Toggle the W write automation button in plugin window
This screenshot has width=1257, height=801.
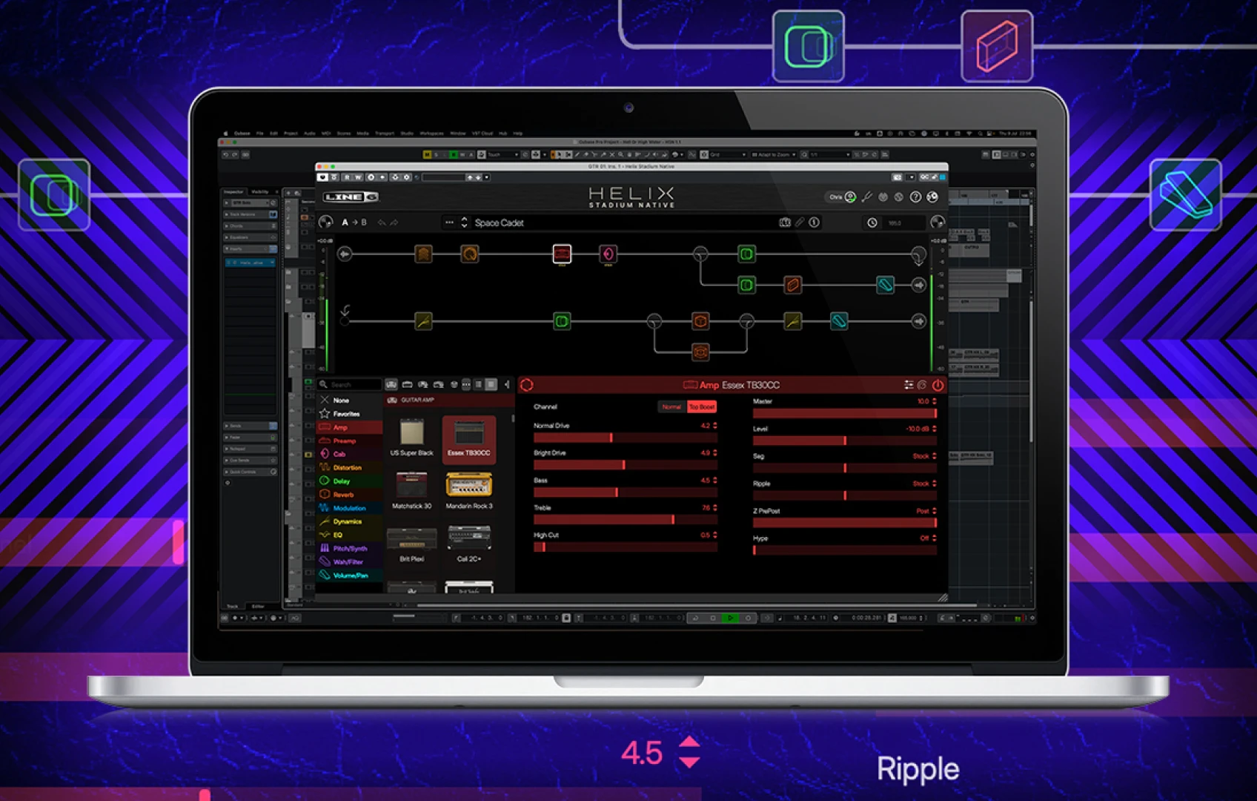(x=359, y=177)
